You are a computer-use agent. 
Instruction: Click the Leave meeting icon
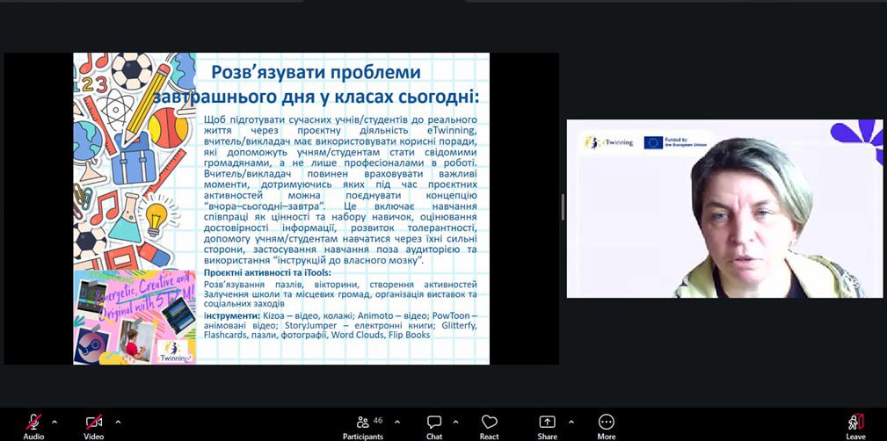click(x=855, y=422)
